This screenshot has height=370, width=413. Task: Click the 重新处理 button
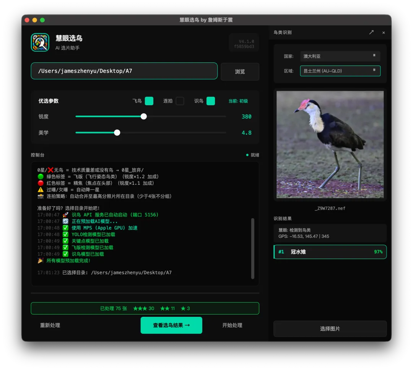50,325
